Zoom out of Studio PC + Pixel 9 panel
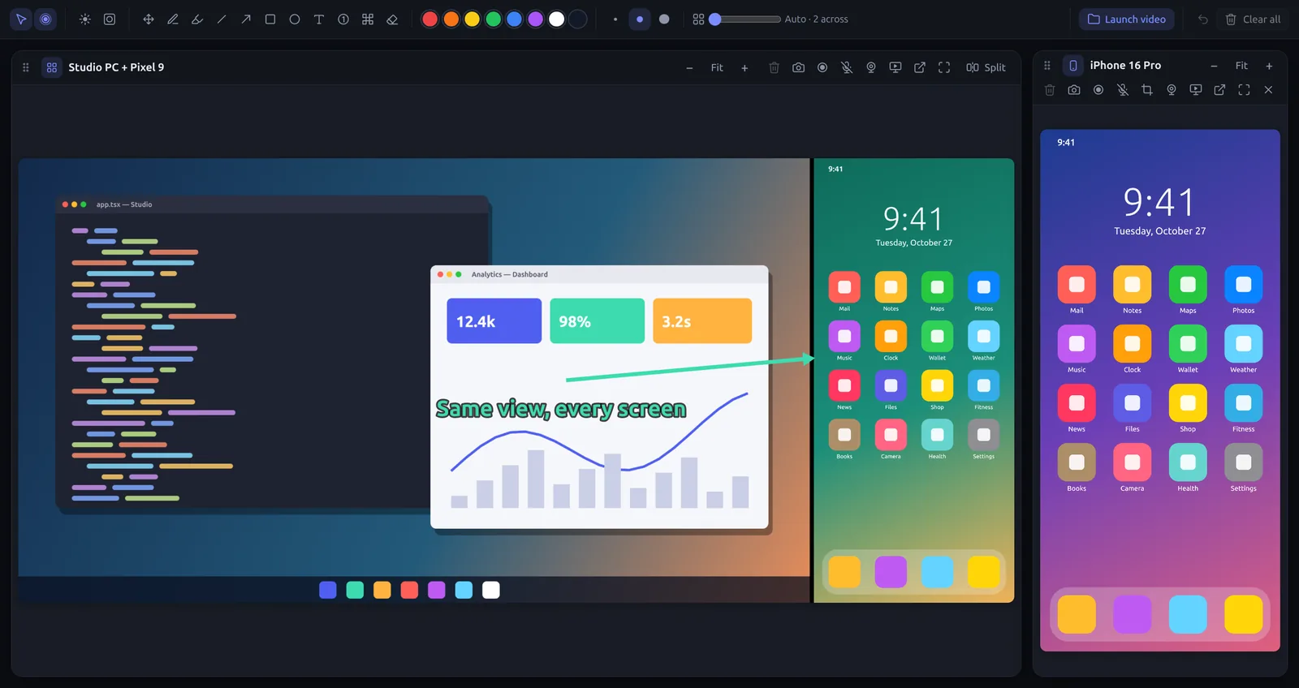This screenshot has width=1299, height=688. (689, 67)
